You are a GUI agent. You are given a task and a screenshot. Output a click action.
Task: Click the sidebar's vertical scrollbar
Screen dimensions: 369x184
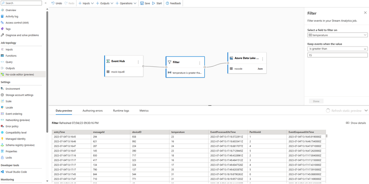(x=47, y=72)
